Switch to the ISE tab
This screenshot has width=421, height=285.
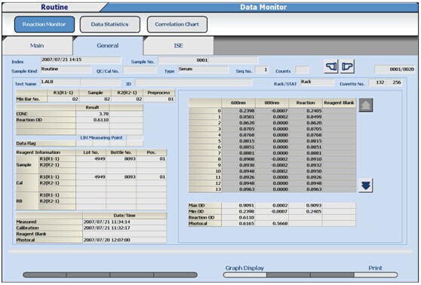point(179,46)
